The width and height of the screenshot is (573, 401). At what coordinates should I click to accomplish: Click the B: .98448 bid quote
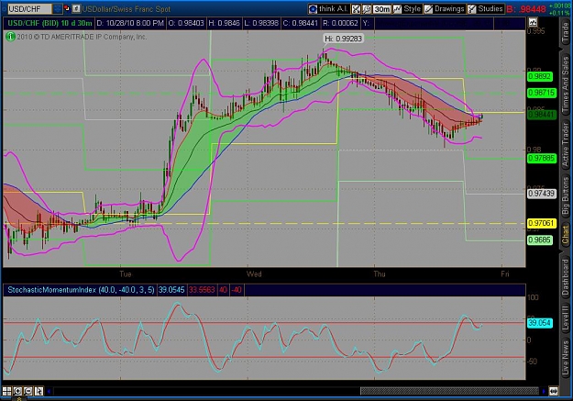point(526,9)
